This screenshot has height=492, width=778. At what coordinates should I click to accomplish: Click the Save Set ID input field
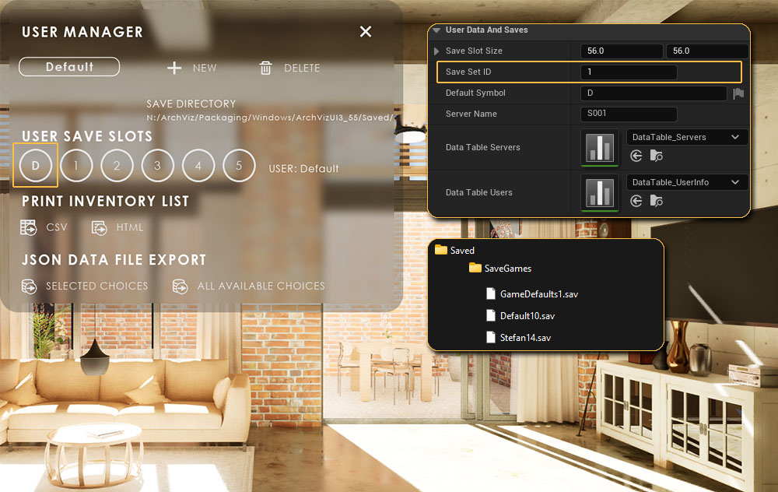[629, 72]
